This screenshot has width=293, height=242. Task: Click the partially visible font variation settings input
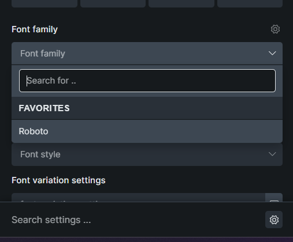click(138, 198)
